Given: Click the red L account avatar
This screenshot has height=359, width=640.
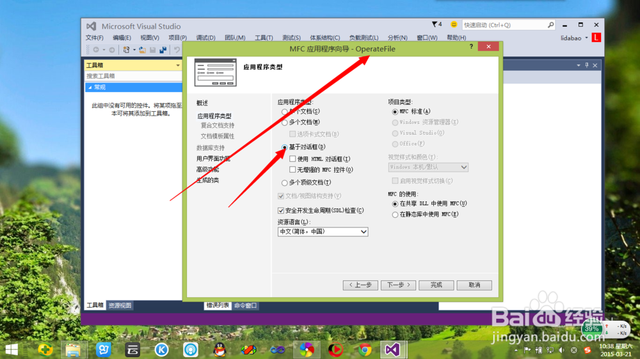Looking at the screenshot, I should (x=596, y=38).
